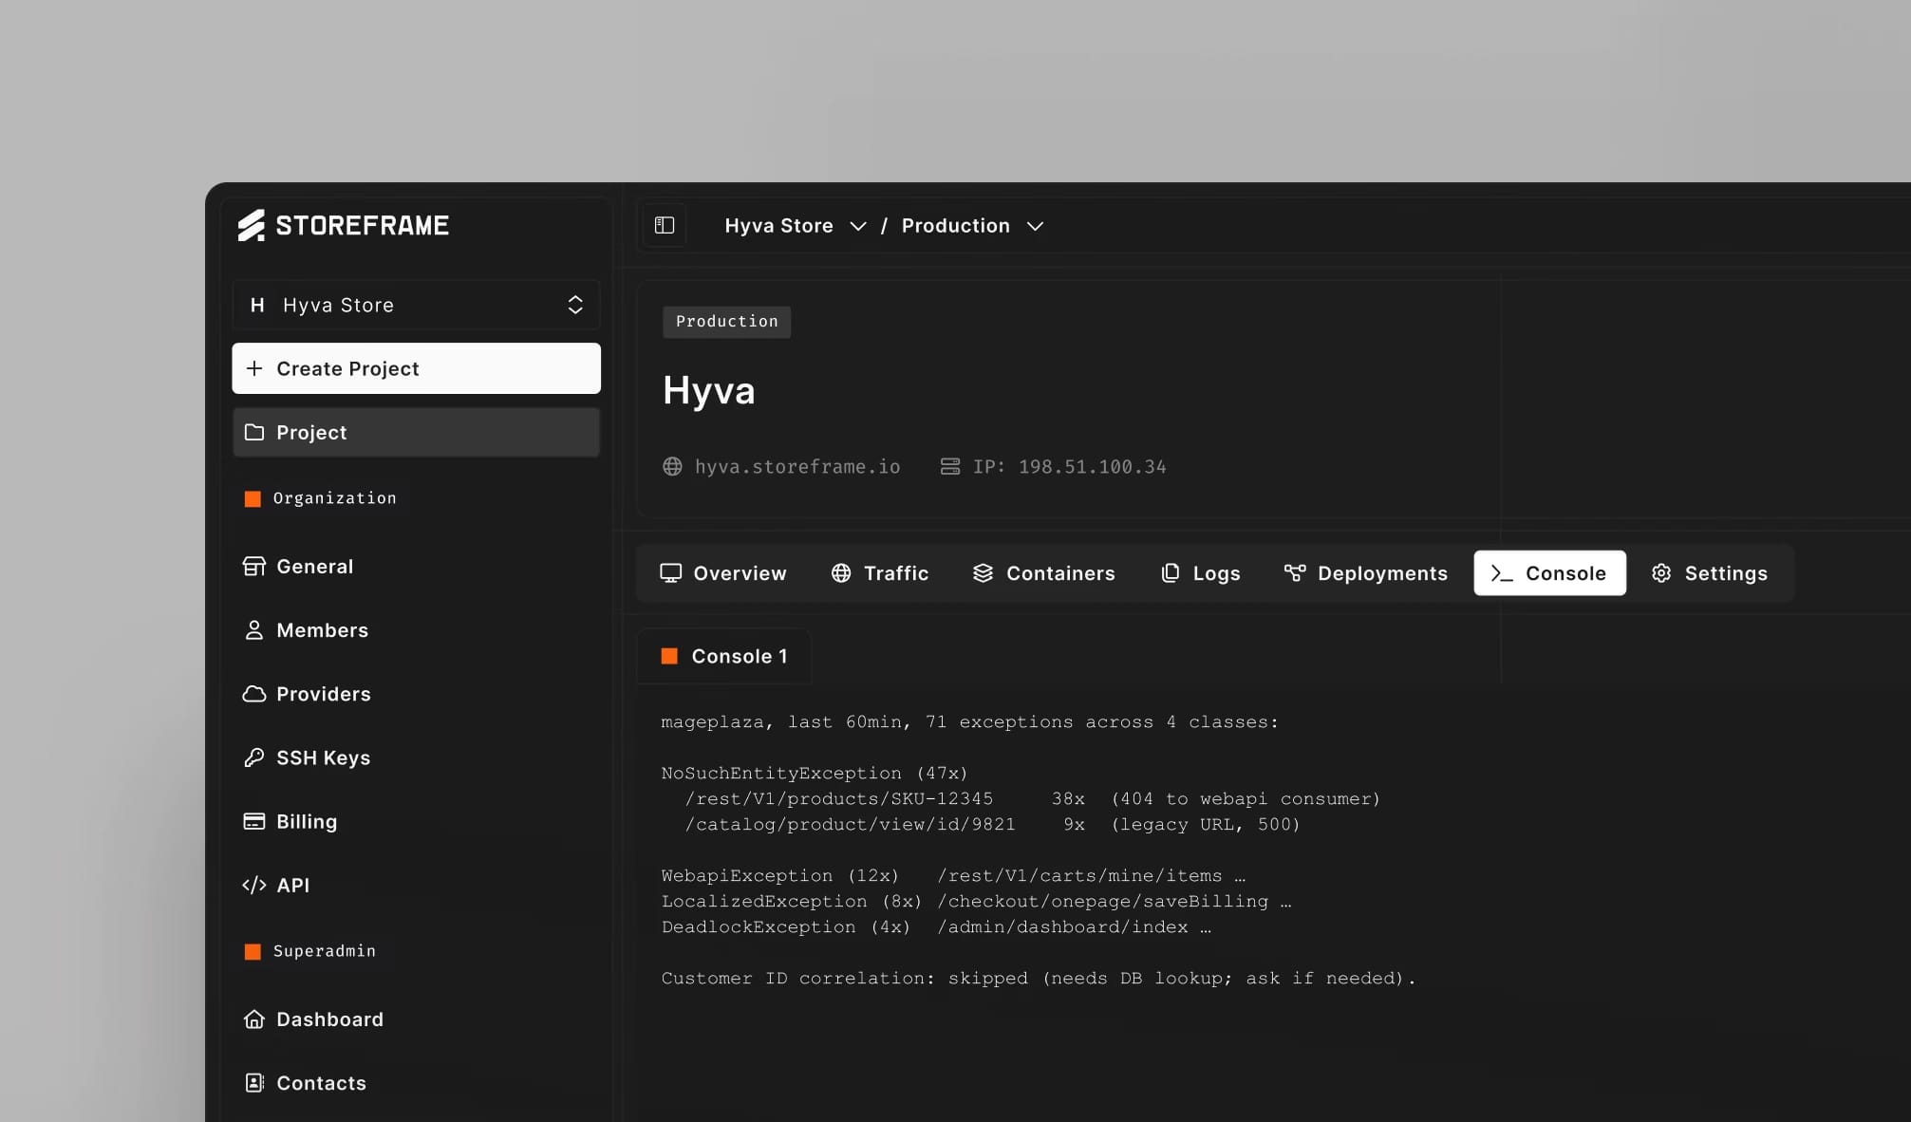Click the orange square beside Organization

[253, 498]
